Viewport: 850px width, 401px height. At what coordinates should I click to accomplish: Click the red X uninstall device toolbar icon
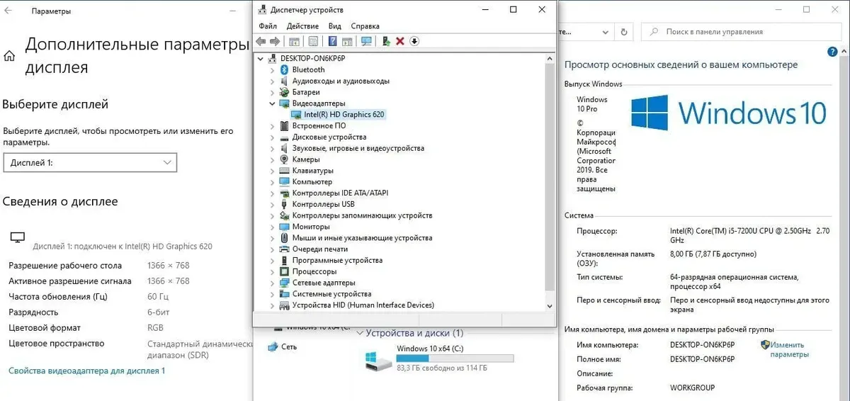pyautogui.click(x=400, y=41)
